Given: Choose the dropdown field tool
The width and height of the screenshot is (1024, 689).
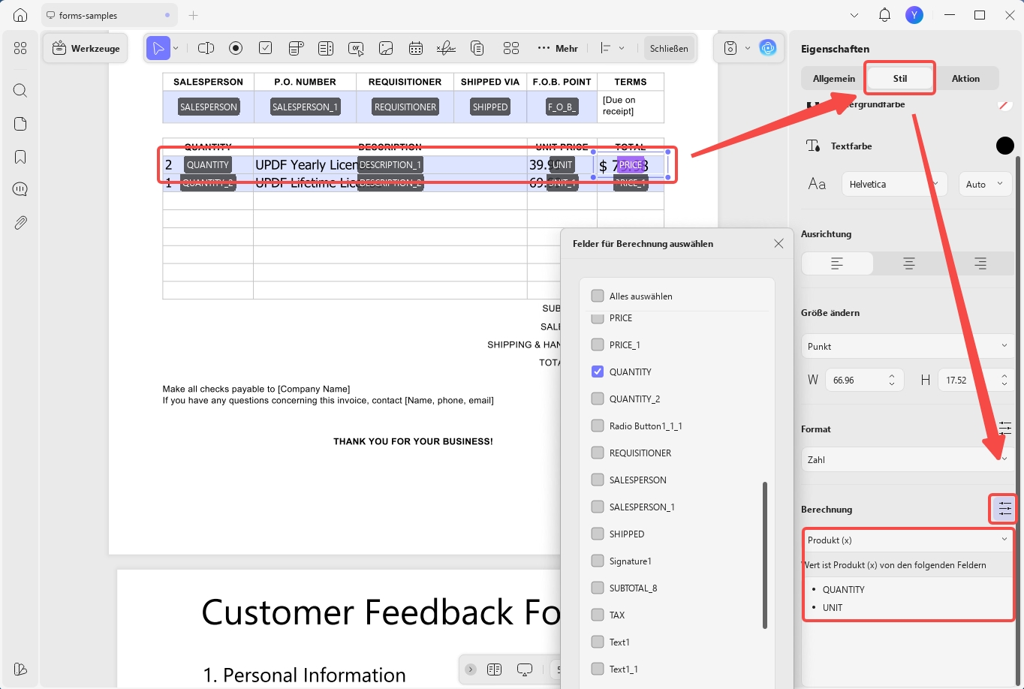Looking at the screenshot, I should click(296, 48).
